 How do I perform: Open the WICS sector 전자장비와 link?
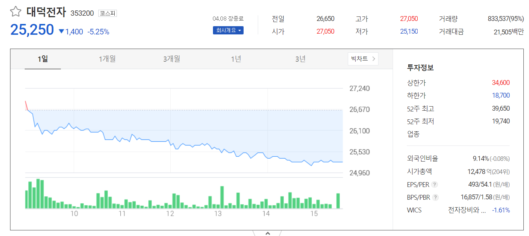click(467, 210)
